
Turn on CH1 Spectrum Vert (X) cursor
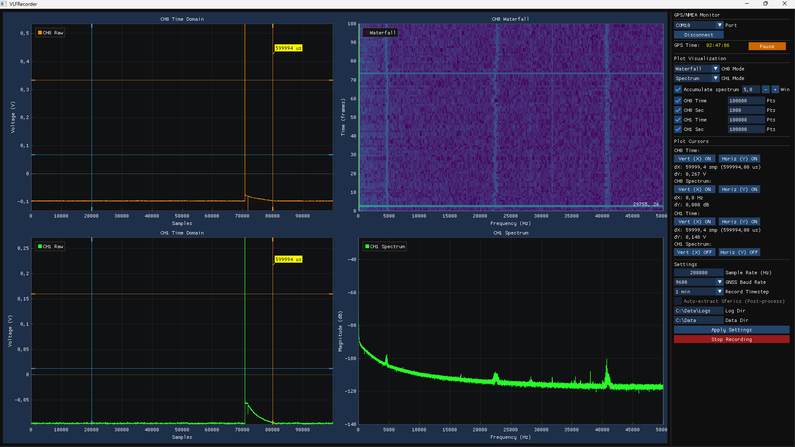pos(694,252)
